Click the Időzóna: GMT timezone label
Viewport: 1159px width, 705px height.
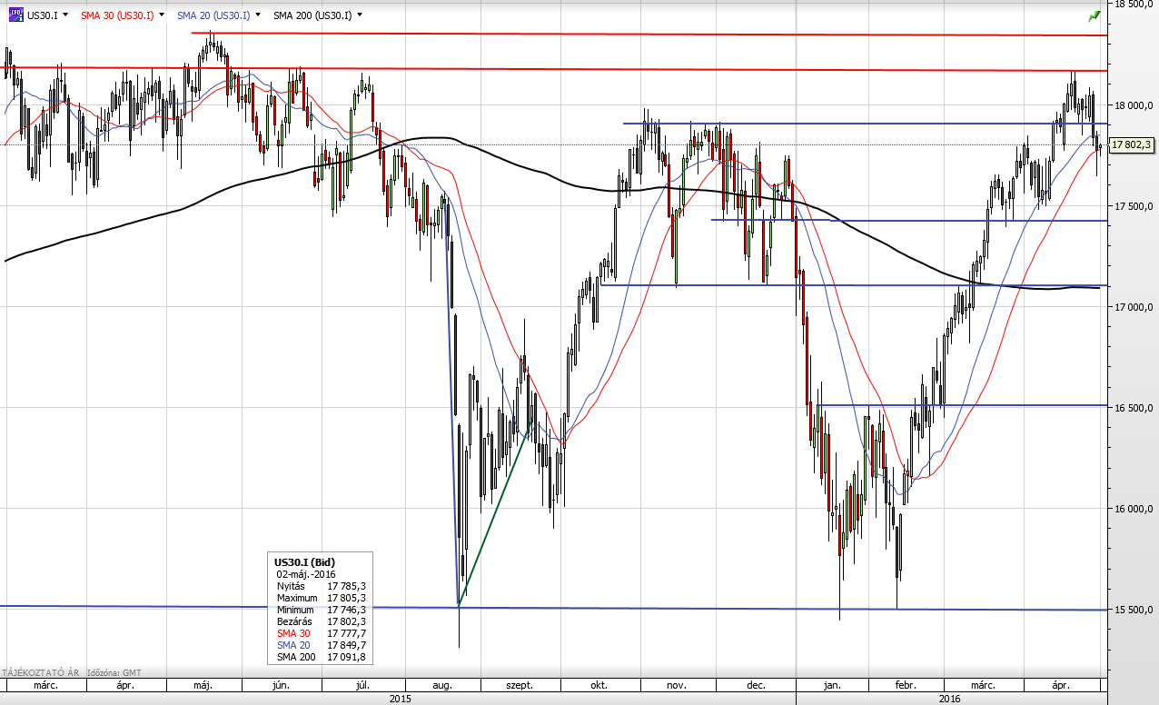[115, 673]
